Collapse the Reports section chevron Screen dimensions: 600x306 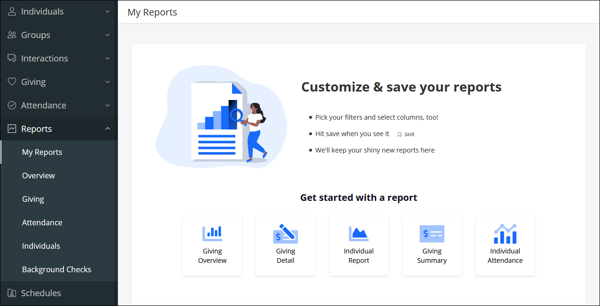(x=108, y=129)
